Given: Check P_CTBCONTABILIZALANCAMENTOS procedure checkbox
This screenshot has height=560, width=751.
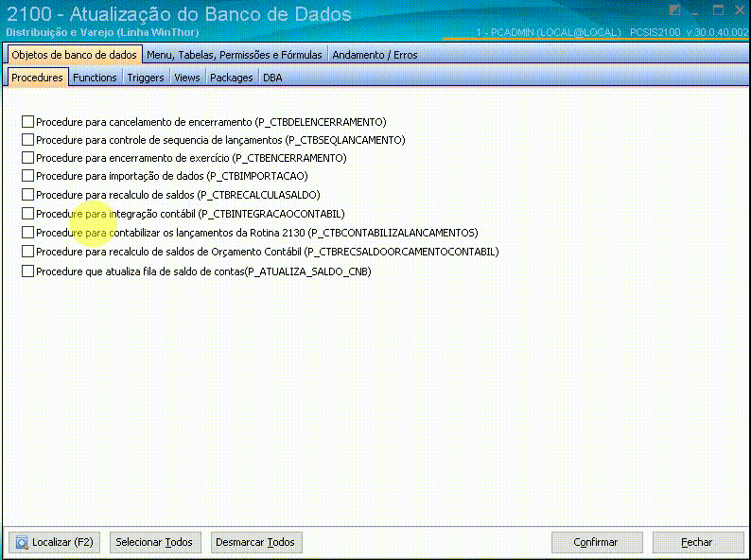Looking at the screenshot, I should pyautogui.click(x=27, y=233).
